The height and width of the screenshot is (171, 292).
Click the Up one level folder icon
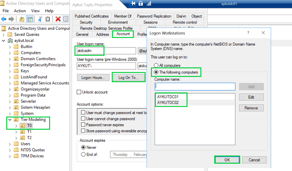22,19
